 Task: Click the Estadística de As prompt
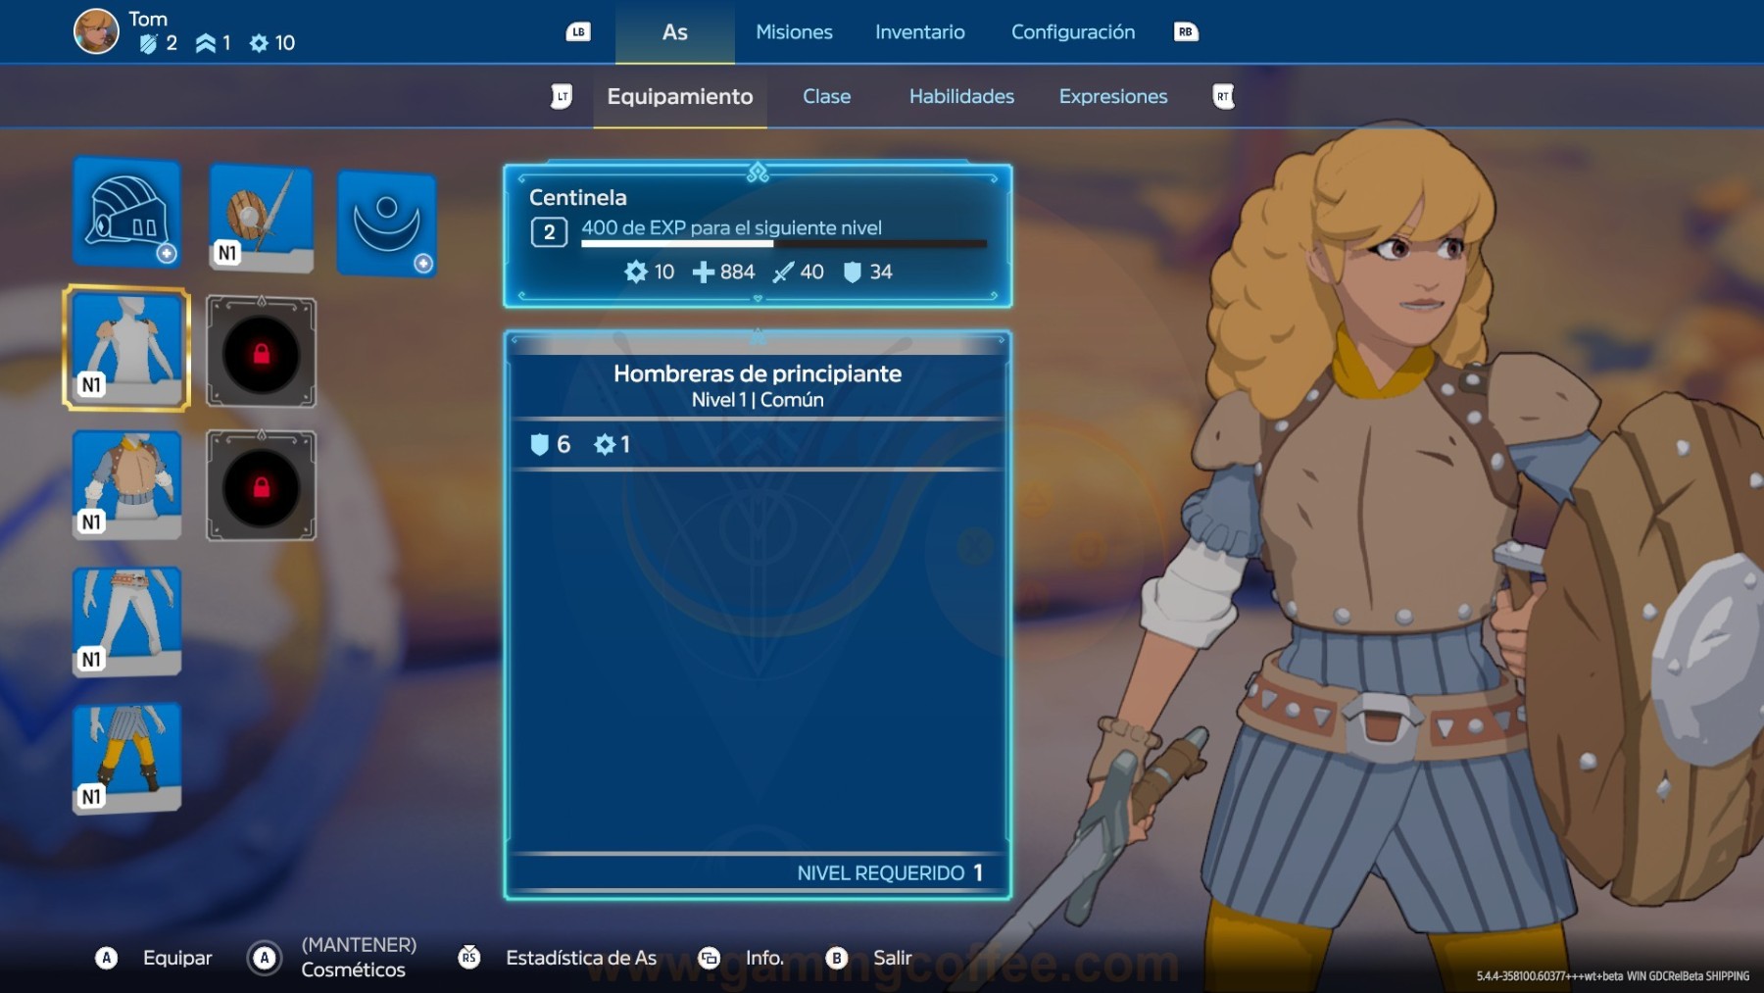click(581, 958)
